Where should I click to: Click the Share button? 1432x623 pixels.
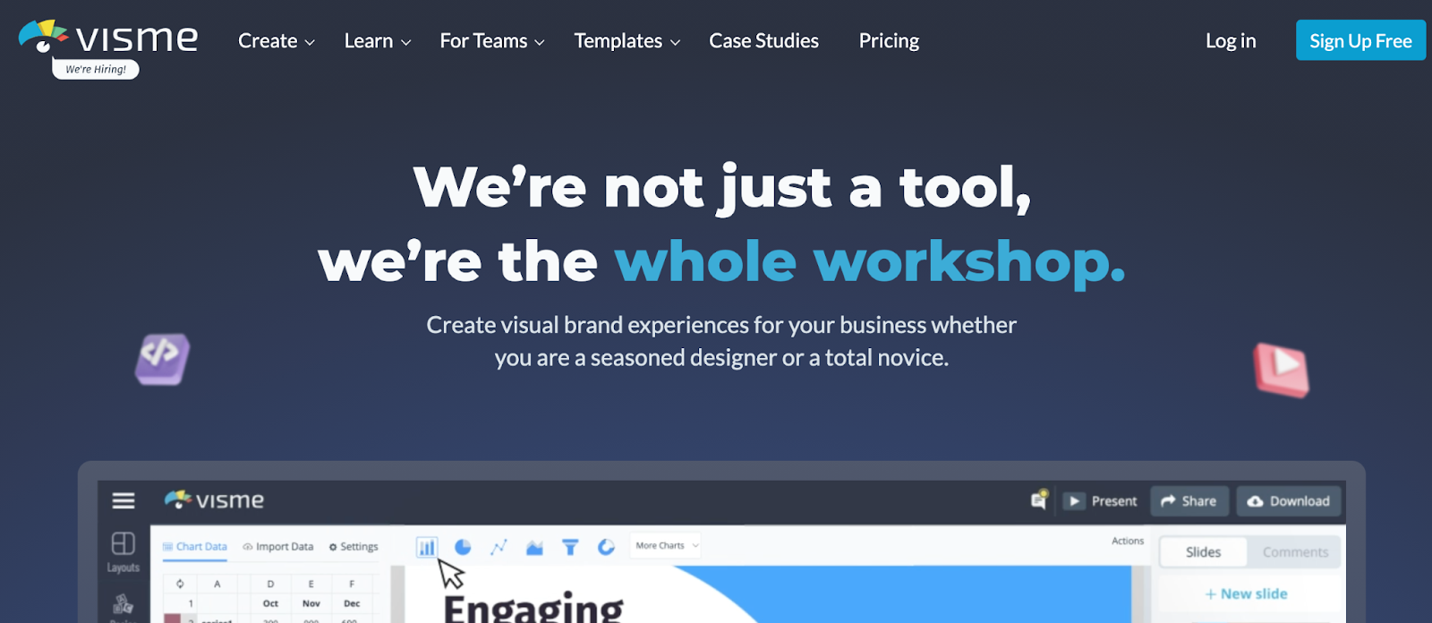1189,501
